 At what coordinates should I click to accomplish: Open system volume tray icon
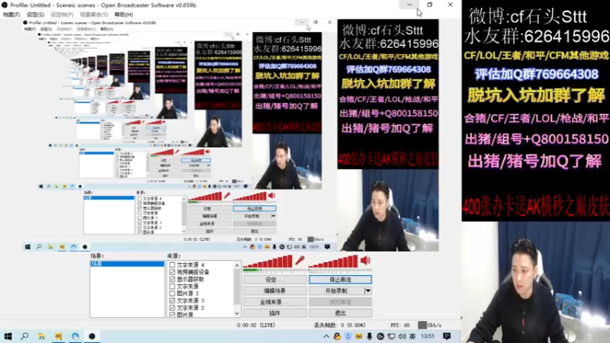tap(402, 336)
